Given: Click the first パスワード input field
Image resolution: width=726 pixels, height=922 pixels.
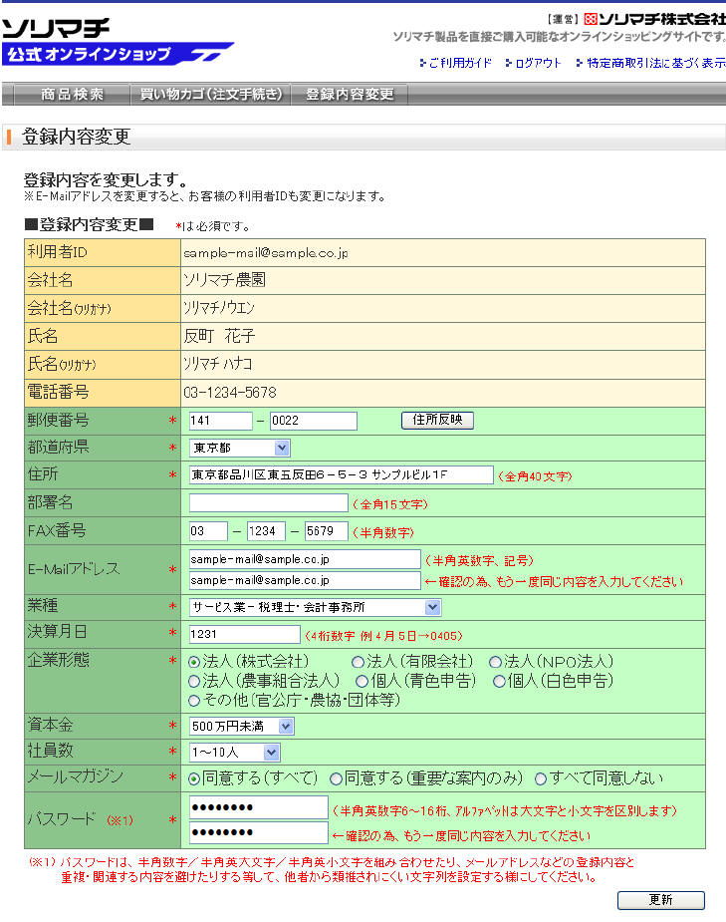Looking at the screenshot, I should pos(259,807).
